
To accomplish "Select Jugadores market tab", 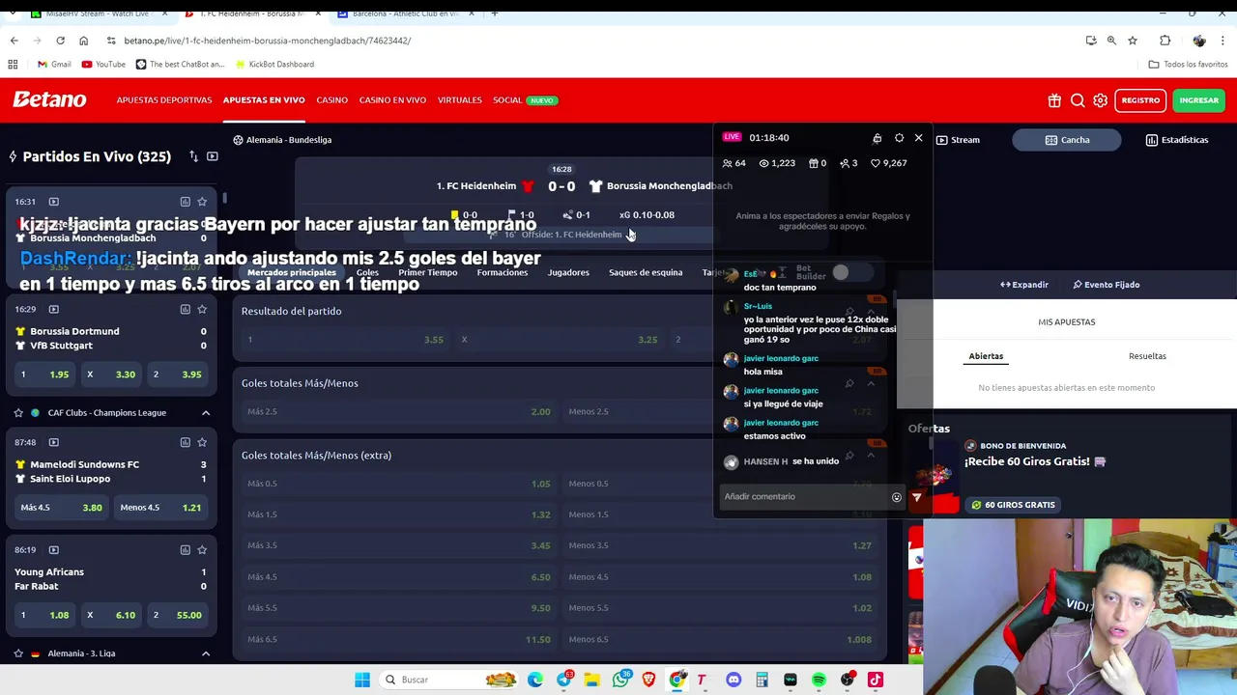I will tap(568, 273).
